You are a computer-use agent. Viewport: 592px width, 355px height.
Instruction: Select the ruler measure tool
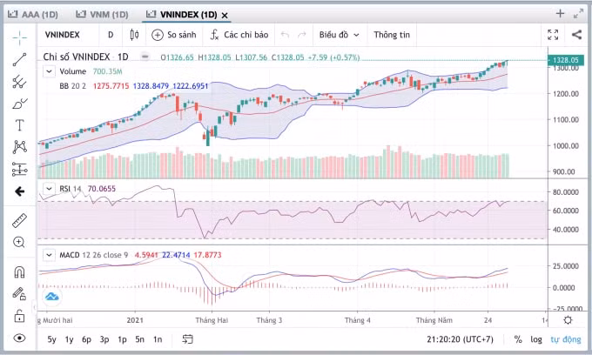(x=19, y=221)
